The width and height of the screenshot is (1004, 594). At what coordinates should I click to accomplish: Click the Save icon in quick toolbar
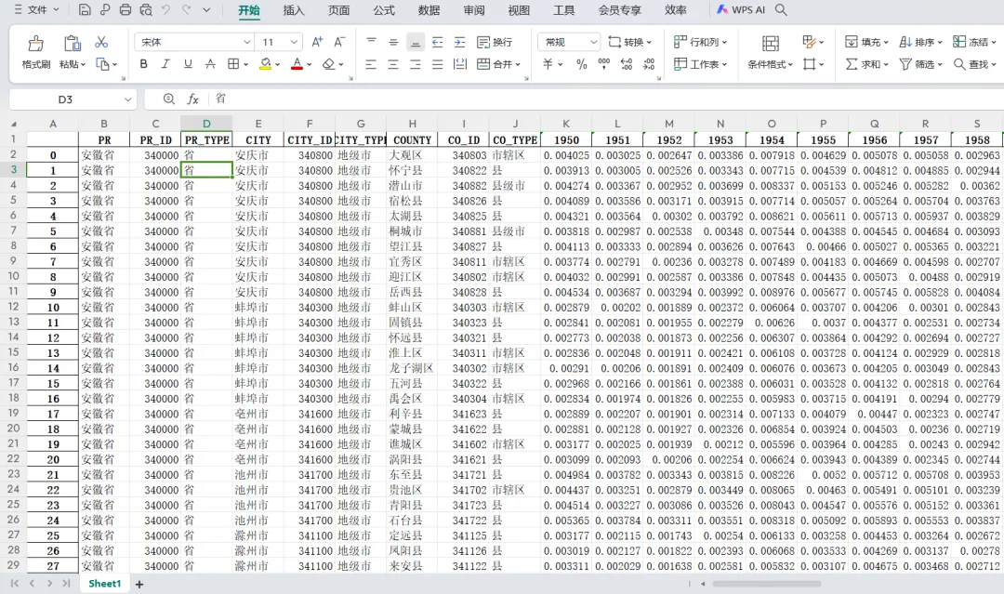coord(85,10)
